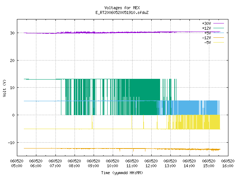The height and width of the screenshot is (176, 235).
Task: Click the y-axis tick label 0
Action: (14, 115)
